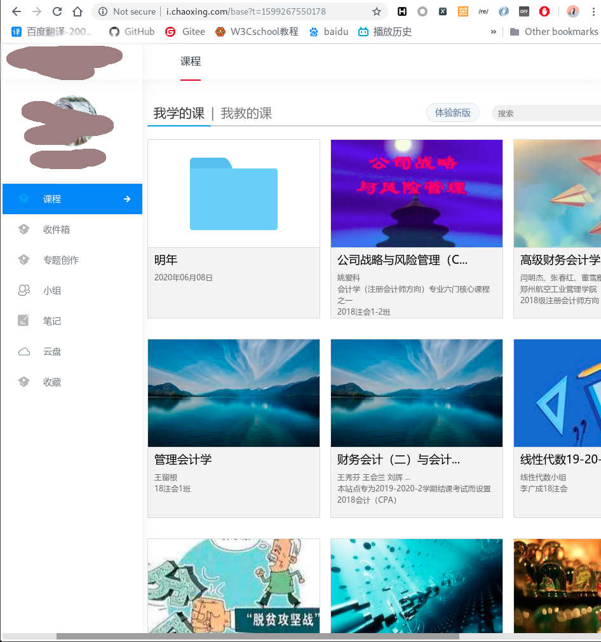Screen dimensions: 601x642
Task: Click the address bar URL
Action: pos(246,11)
